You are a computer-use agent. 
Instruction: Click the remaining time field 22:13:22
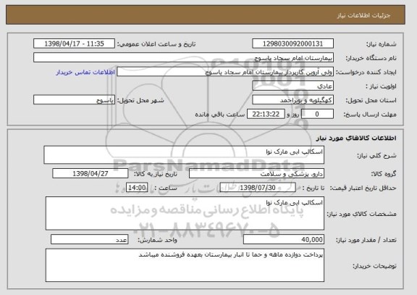click(266, 115)
